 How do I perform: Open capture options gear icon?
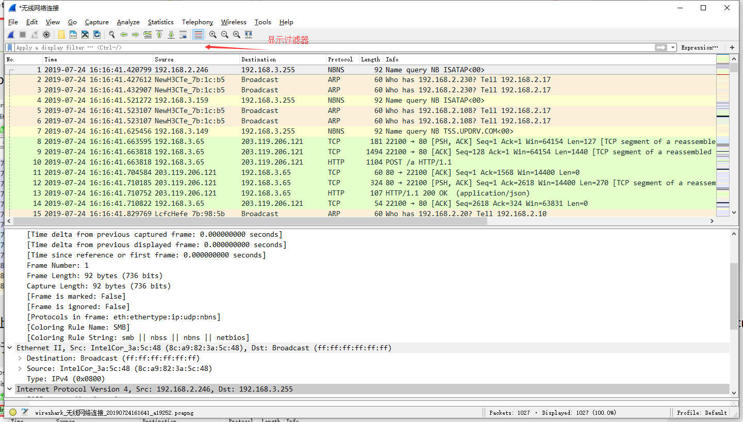click(46, 35)
